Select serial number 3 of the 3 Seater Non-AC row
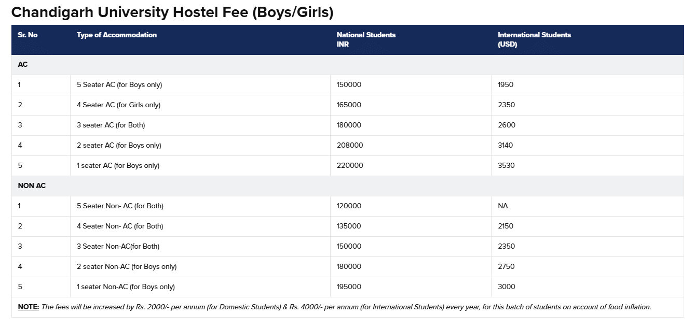 click(20, 246)
